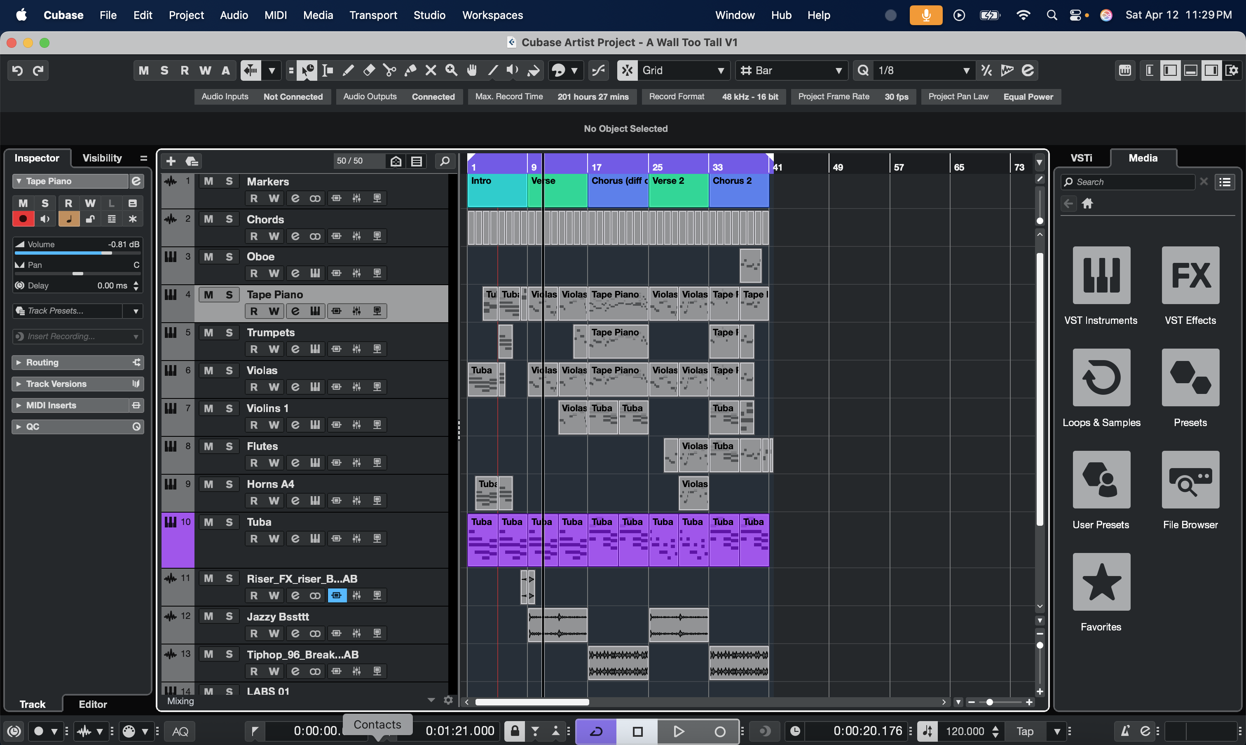Mute the Violas track
1246x745 pixels.
(x=208, y=371)
